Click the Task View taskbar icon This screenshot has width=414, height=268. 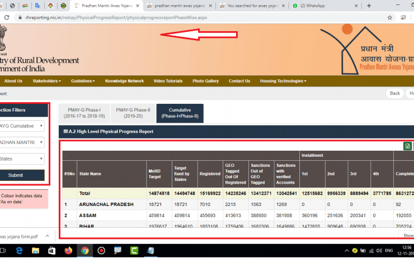click(x=3, y=251)
